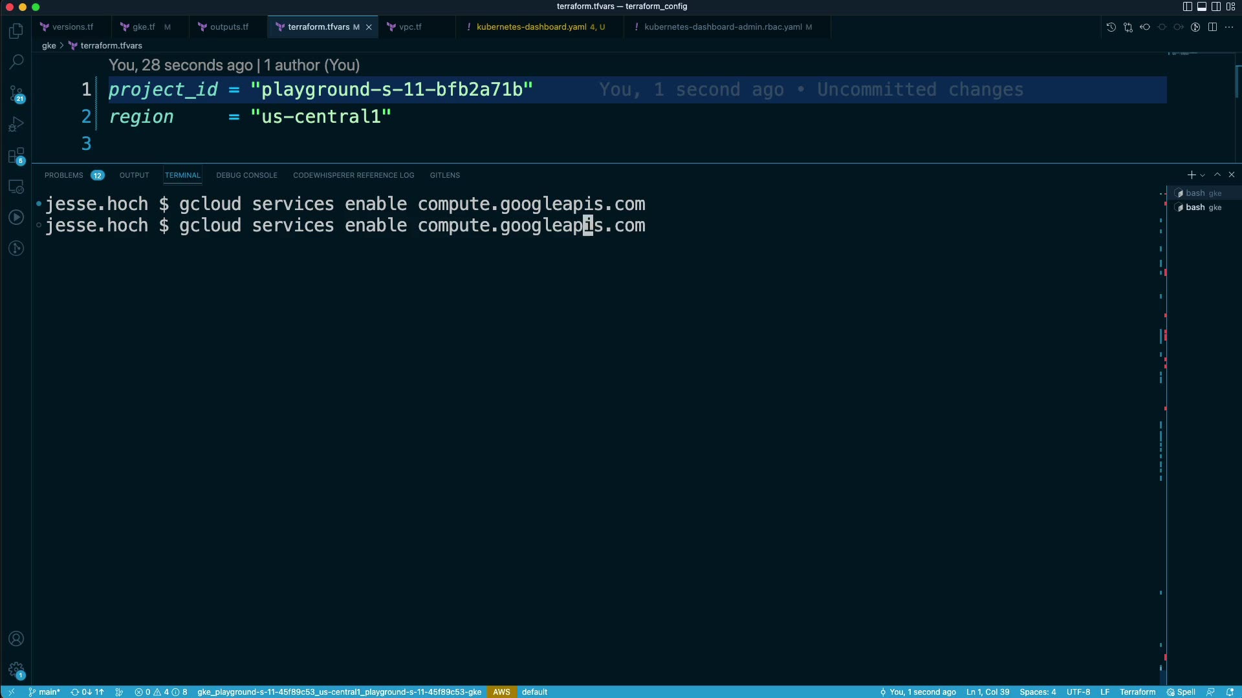Open file history clock icon in editor toolbar
This screenshot has height=698, width=1242.
click(x=1111, y=27)
